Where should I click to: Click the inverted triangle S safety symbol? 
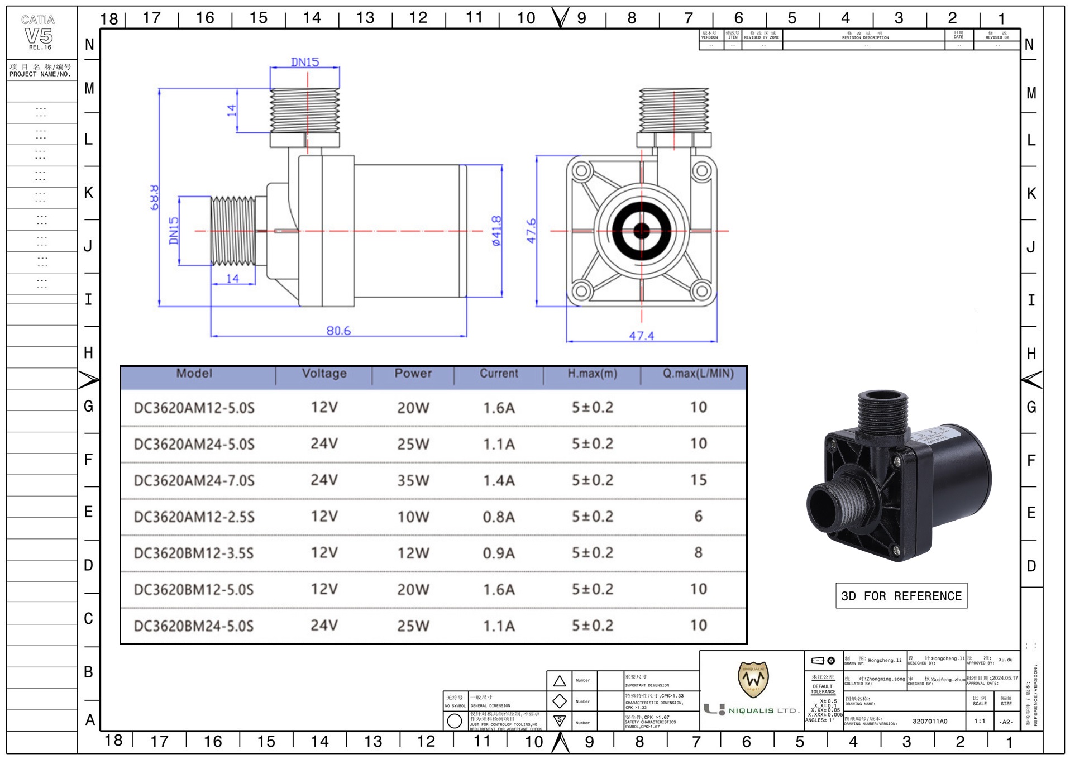click(x=560, y=721)
